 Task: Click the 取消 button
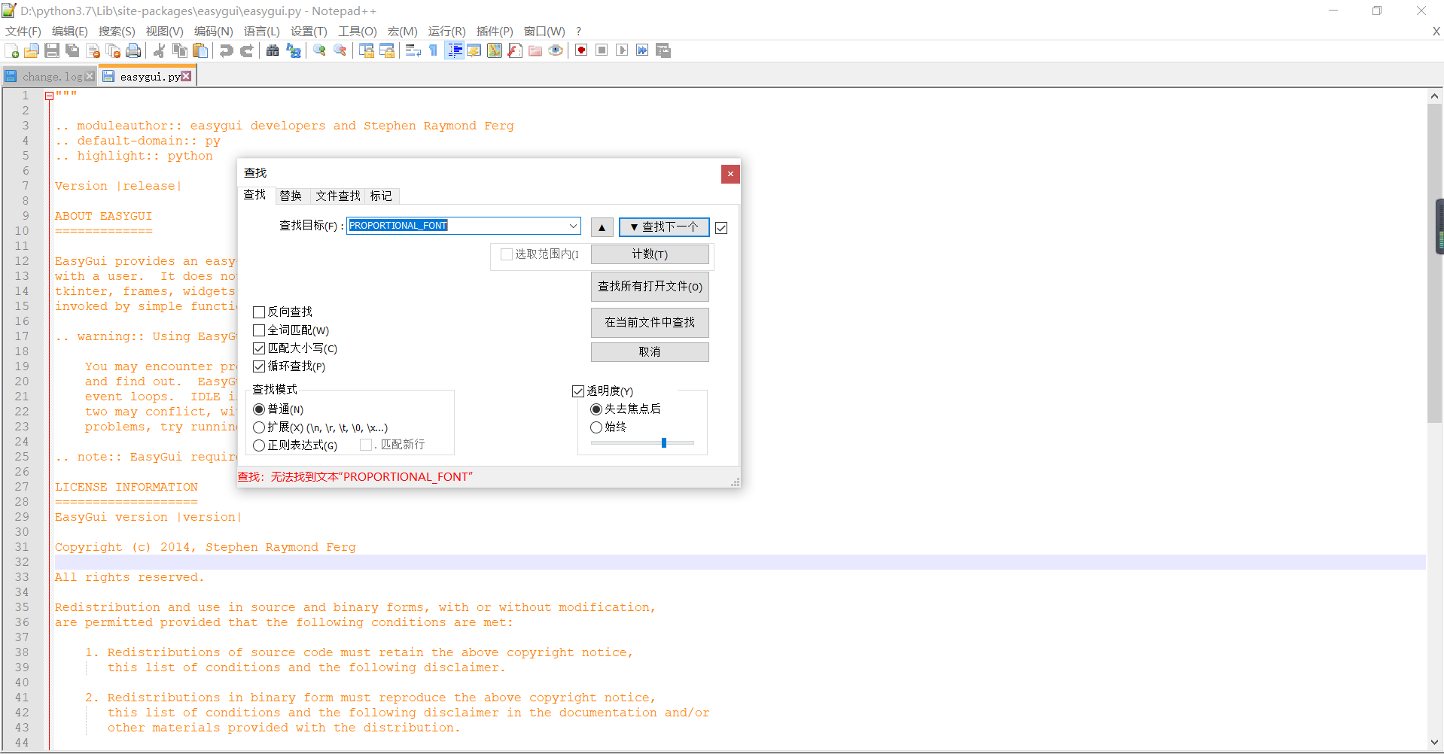[650, 352]
